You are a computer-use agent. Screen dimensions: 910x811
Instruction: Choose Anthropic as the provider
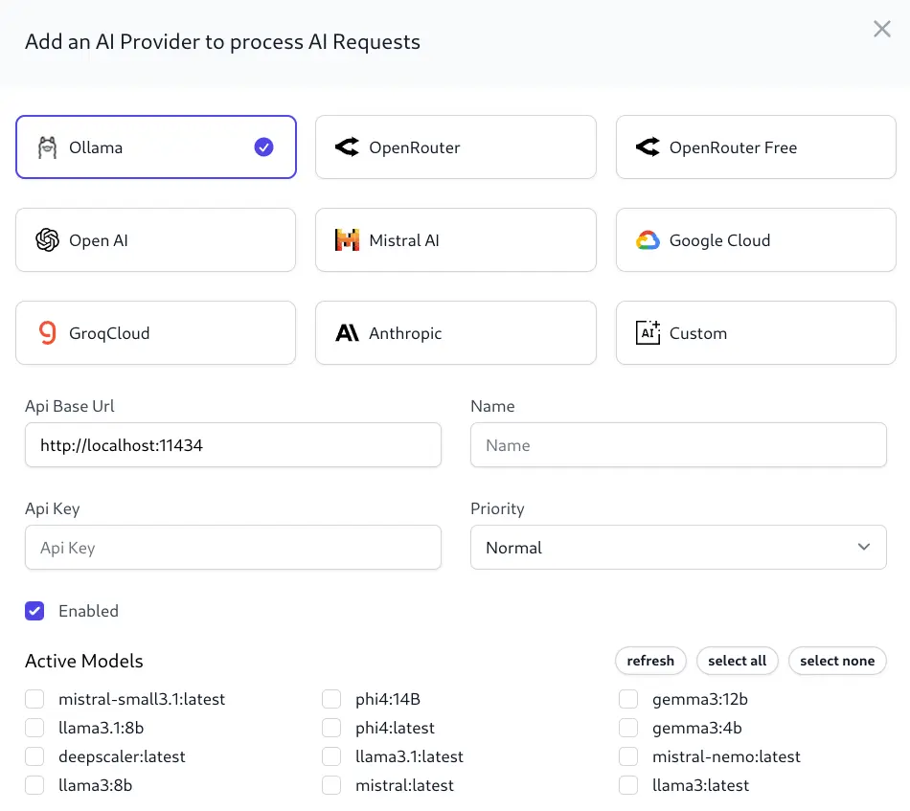[456, 333]
